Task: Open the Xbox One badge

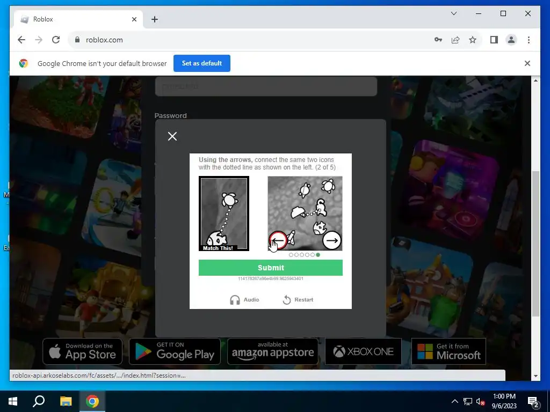Action: (x=363, y=351)
